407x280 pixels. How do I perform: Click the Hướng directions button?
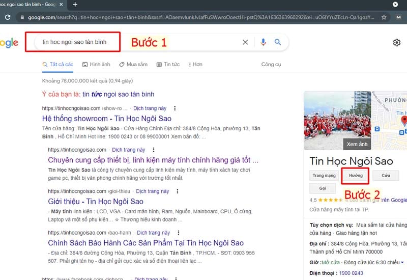(356, 176)
